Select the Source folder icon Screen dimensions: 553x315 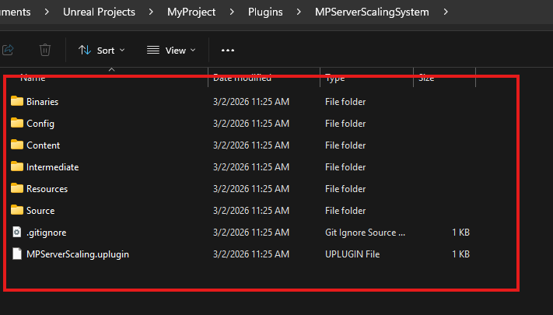17,211
